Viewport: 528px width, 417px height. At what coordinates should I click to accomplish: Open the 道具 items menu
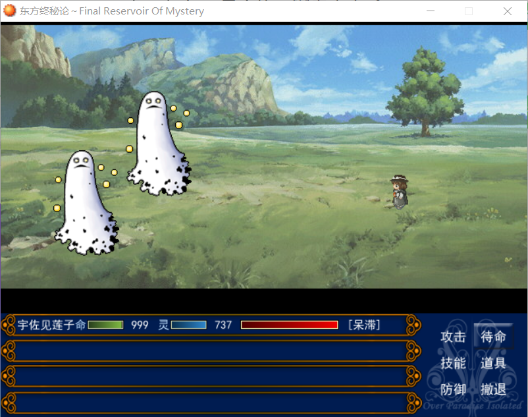point(493,363)
